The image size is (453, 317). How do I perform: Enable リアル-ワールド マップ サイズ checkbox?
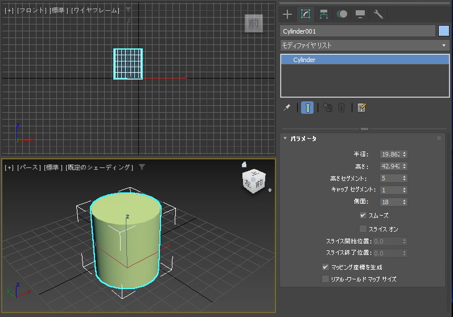pos(326,279)
